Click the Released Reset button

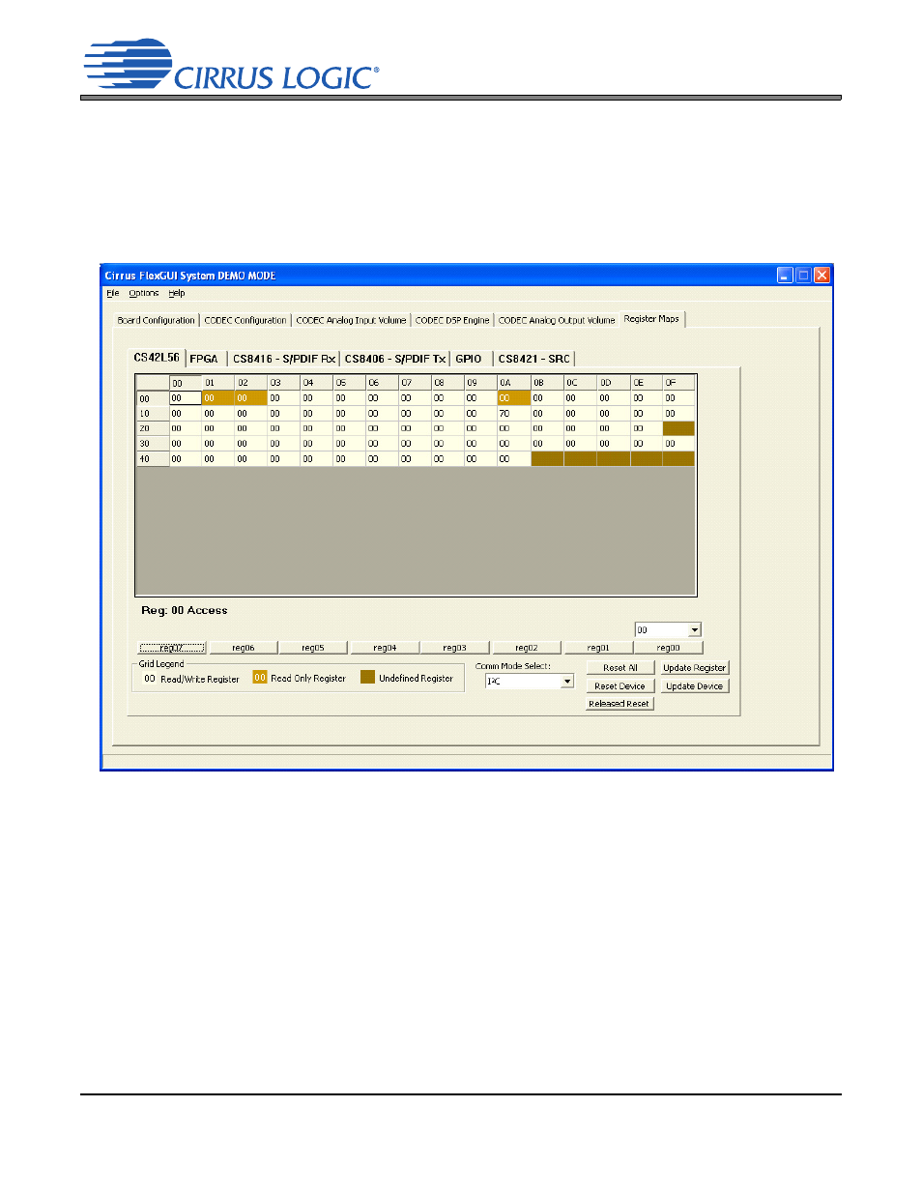pos(620,704)
